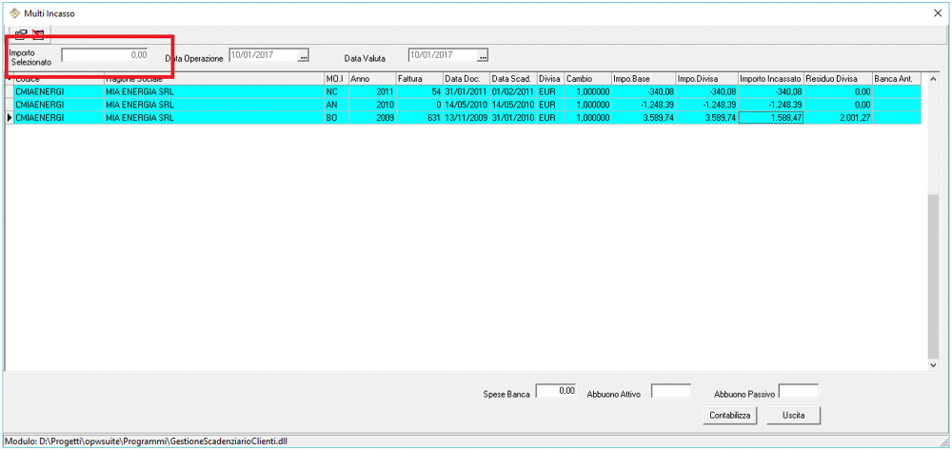
Task: Click the Spese Banca input field
Action: 556,391
